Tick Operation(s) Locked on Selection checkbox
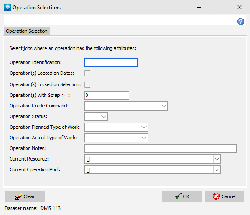This screenshot has width=250, height=215. [x=87, y=84]
